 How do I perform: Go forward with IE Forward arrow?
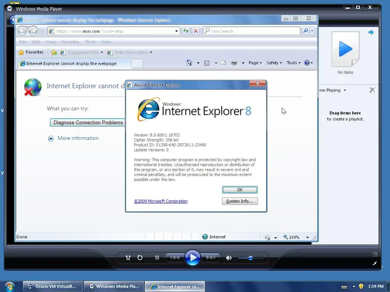(x=33, y=31)
